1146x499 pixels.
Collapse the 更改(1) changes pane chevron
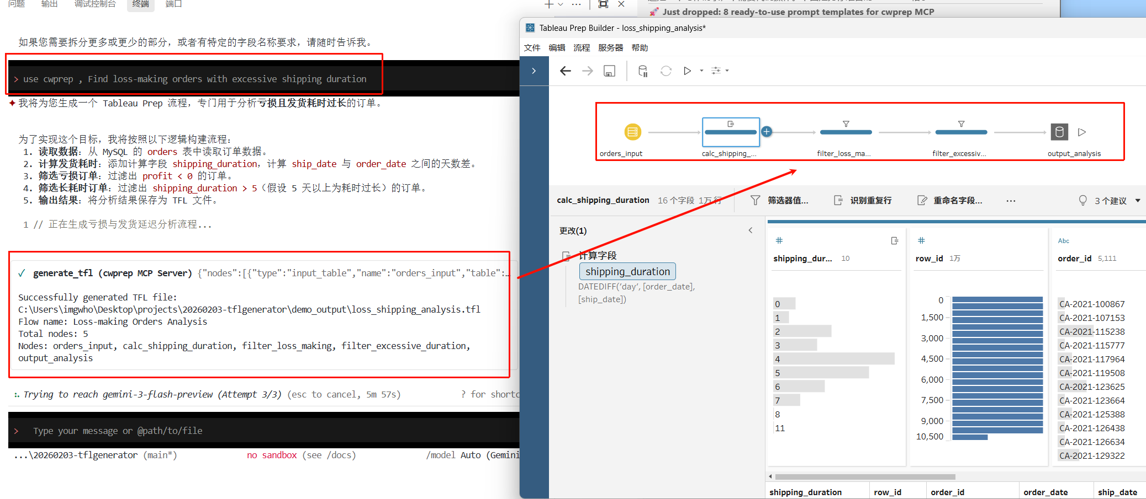[750, 230]
